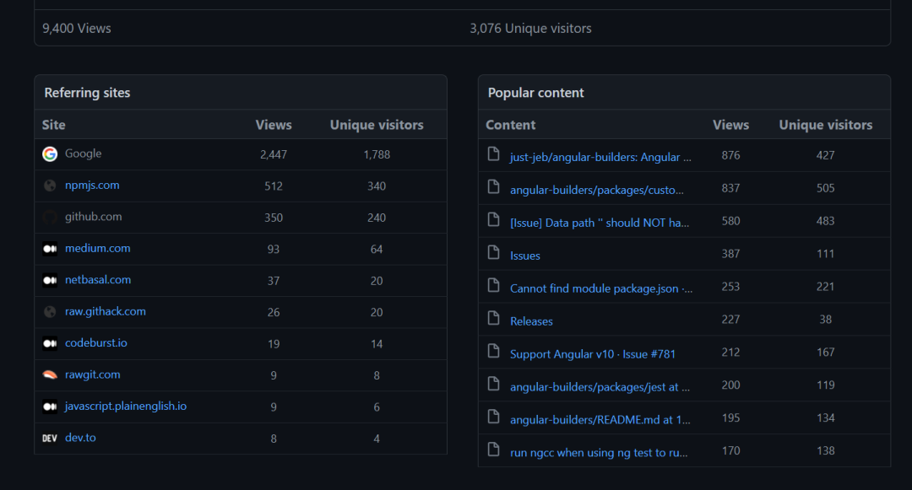Click github.com's 350 views value

point(274,218)
